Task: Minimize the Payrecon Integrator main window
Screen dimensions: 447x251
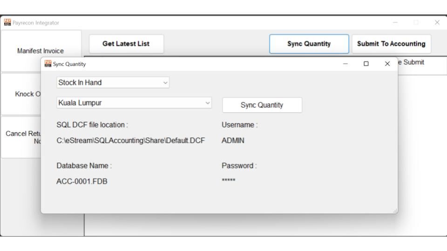Action: (x=395, y=22)
